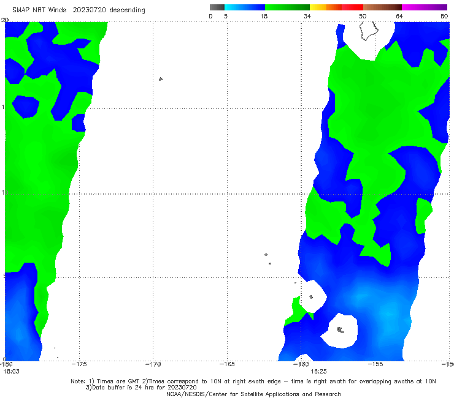Click the 'Data buffer is 24 hrs' note line
454x398 pixels.
tap(141, 388)
